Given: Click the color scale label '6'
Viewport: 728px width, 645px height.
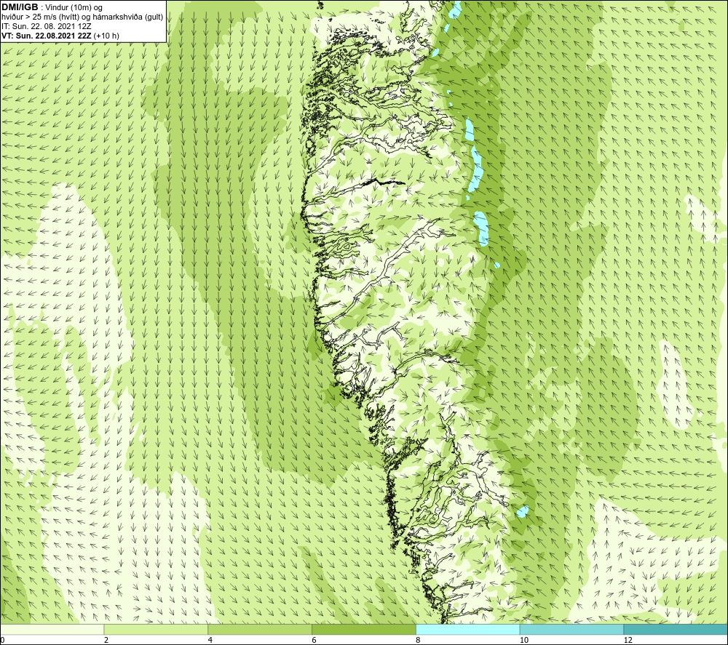Looking at the screenshot, I should click(x=314, y=641).
